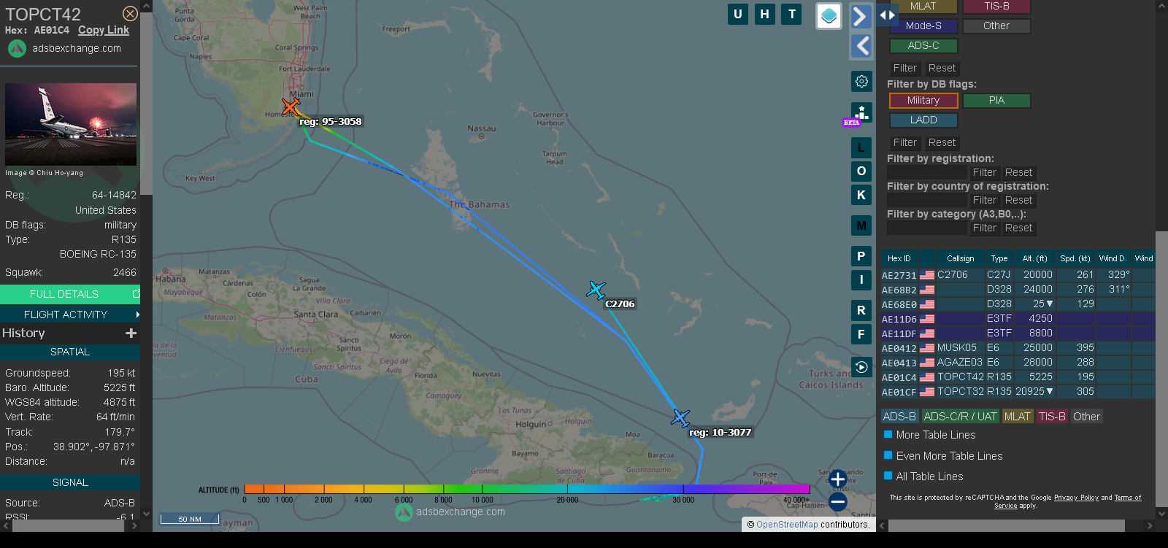Expand the FLIGHT ACTIVITY section

pyautogui.click(x=70, y=314)
